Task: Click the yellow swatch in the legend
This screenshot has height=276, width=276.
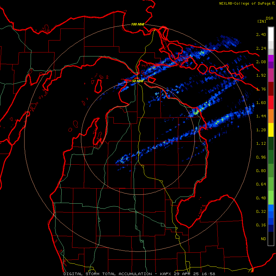Action: (x=271, y=130)
